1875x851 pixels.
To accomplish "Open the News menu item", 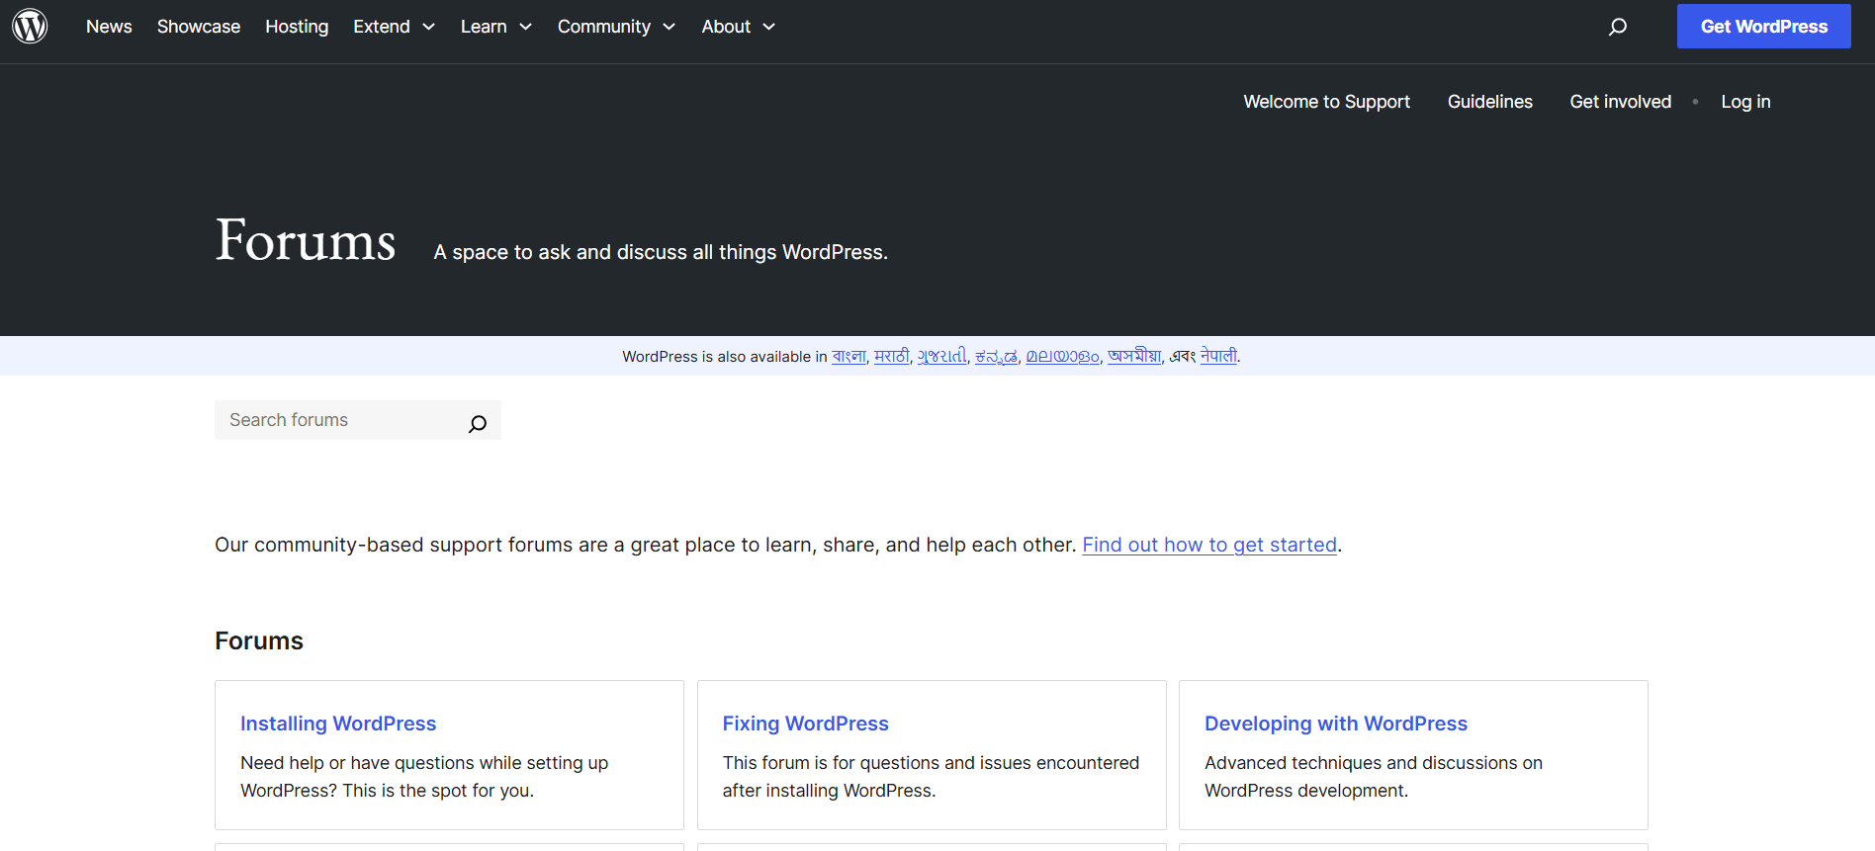I will [109, 27].
